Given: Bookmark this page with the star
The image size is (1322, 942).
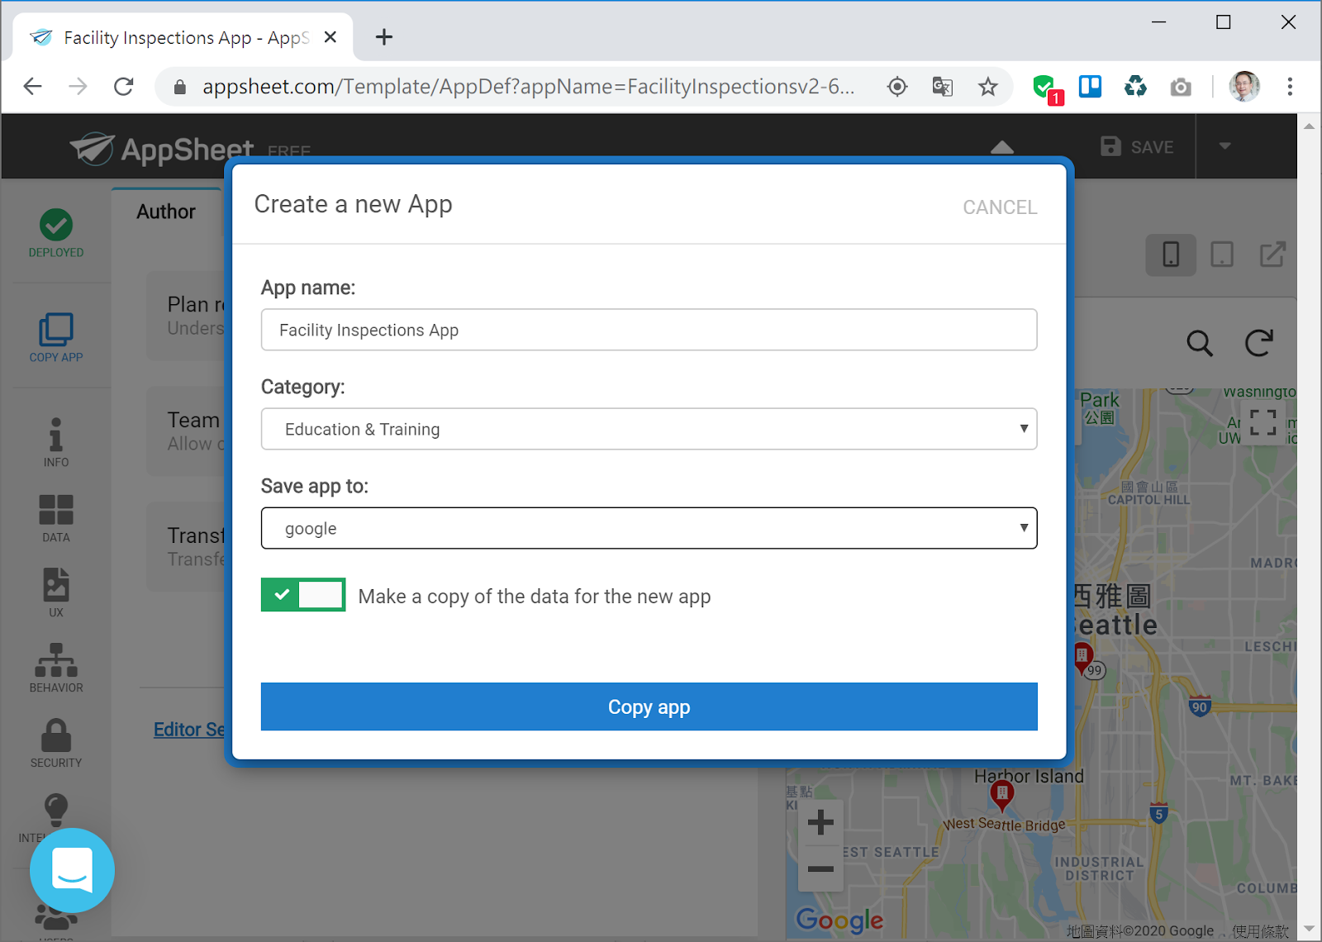Looking at the screenshot, I should pos(988,87).
